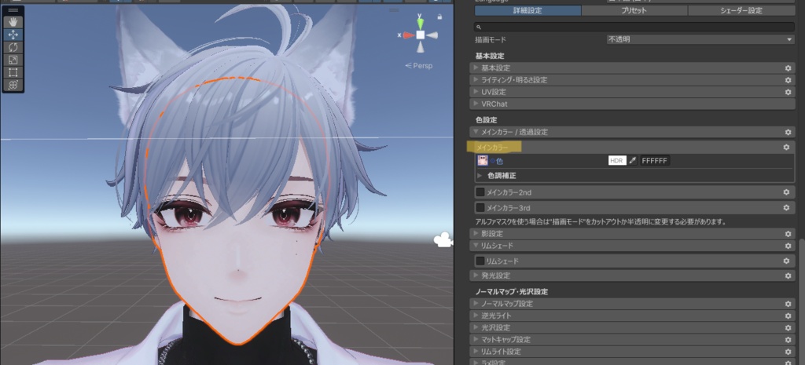Click the main color texture thumbnail
This screenshot has height=365, width=805.
pyautogui.click(x=483, y=161)
